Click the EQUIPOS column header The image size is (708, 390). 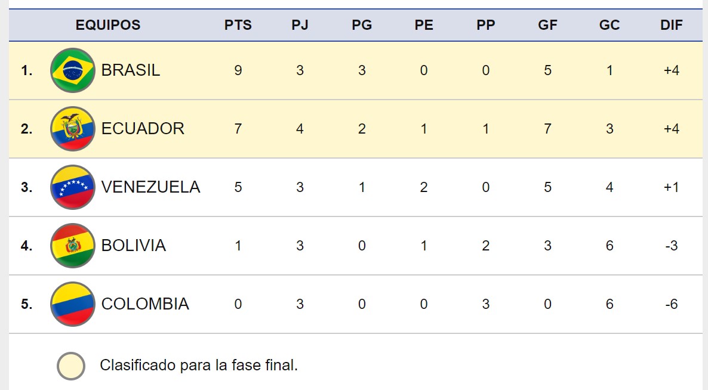pos(108,25)
